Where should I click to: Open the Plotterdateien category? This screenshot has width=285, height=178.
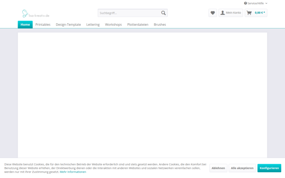point(138,25)
